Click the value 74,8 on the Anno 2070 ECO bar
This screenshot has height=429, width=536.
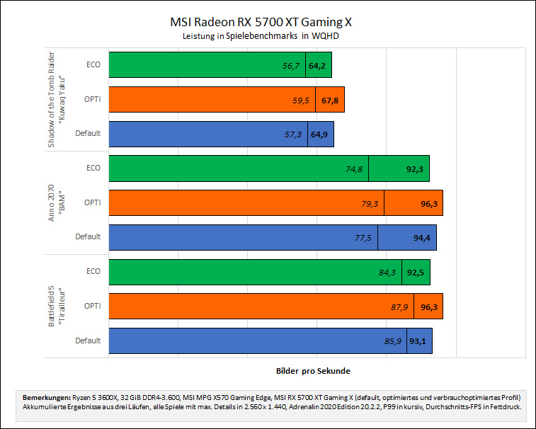click(x=354, y=169)
